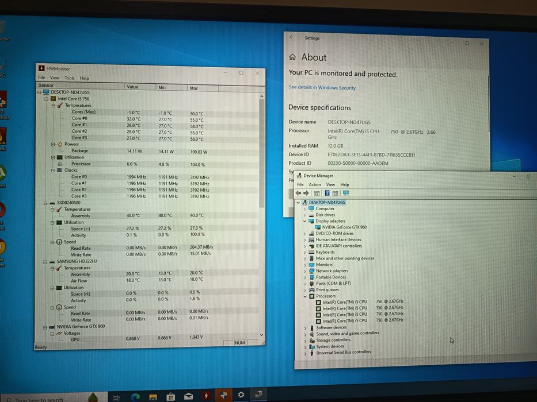This screenshot has height=402, width=537.
Task: Collapse the Processors node in Device Manager
Action: point(305,296)
